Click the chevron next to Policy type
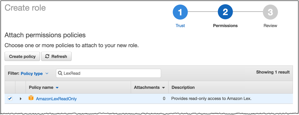 (47, 74)
